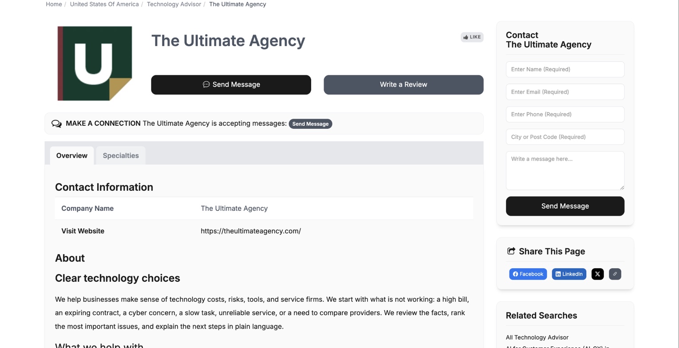Viewport: 679px width, 348px height.
Task: Click the Share This Page arrow icon
Action: (511, 251)
